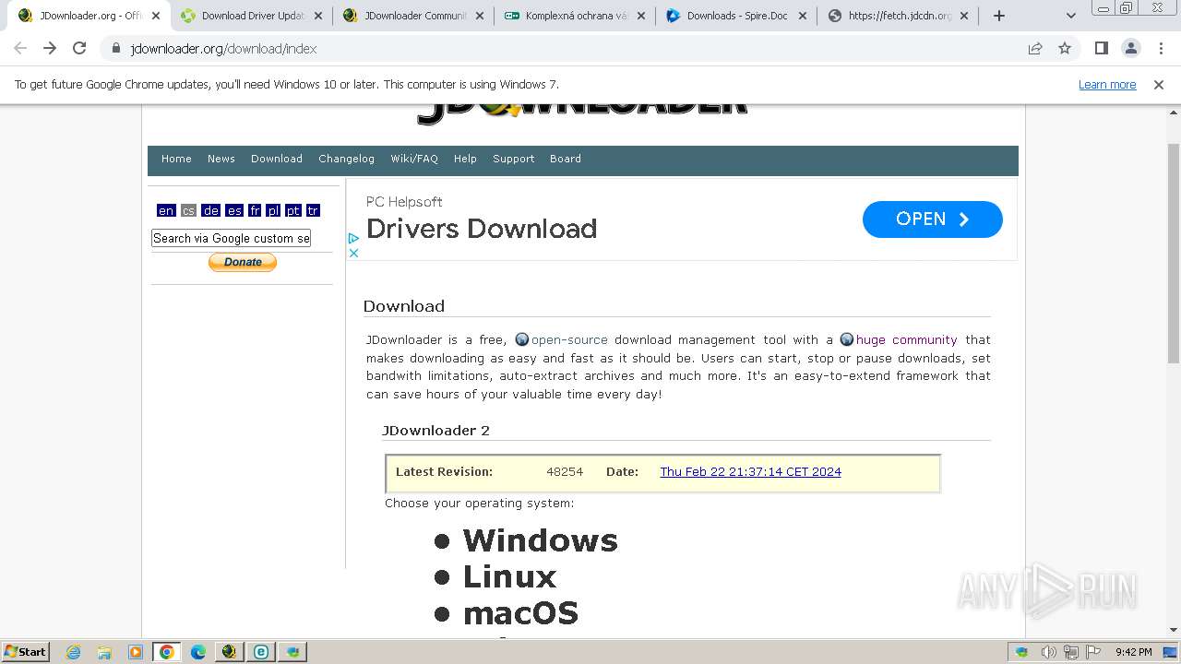Screen dimensions: 1181x664
Task: Open Windows Explorer folder in taskbar
Action: click(104, 652)
